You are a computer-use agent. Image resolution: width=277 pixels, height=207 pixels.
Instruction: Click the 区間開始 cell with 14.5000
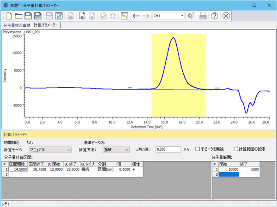(18, 170)
